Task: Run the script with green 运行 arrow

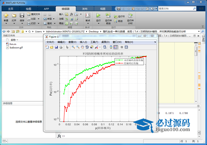Action: coord(98,15)
